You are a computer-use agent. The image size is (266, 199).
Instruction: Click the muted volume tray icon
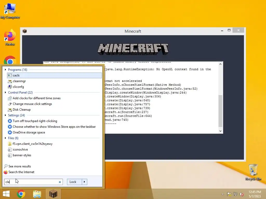pyautogui.click(x=242, y=194)
